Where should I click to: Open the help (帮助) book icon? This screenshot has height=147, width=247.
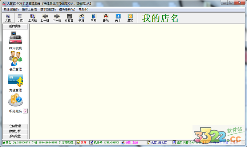[93, 18]
